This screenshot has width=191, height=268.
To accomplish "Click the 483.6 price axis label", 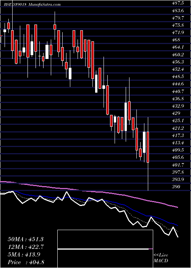I will [x=178, y=11].
